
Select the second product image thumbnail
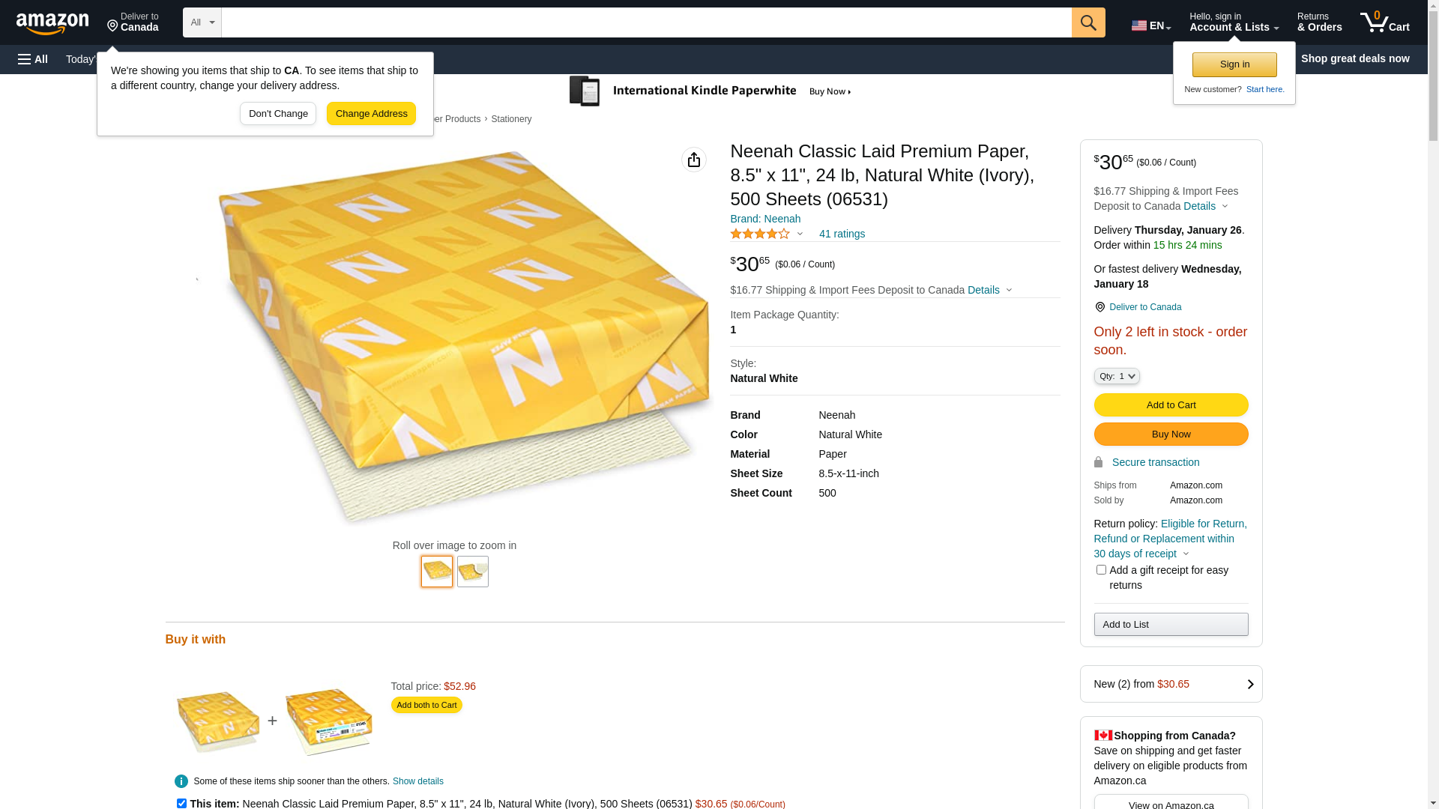tap(473, 572)
